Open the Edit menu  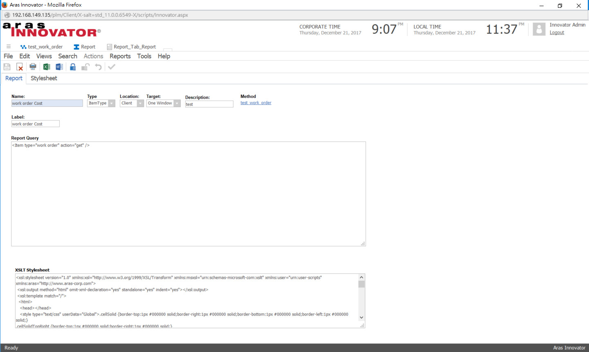[25, 56]
